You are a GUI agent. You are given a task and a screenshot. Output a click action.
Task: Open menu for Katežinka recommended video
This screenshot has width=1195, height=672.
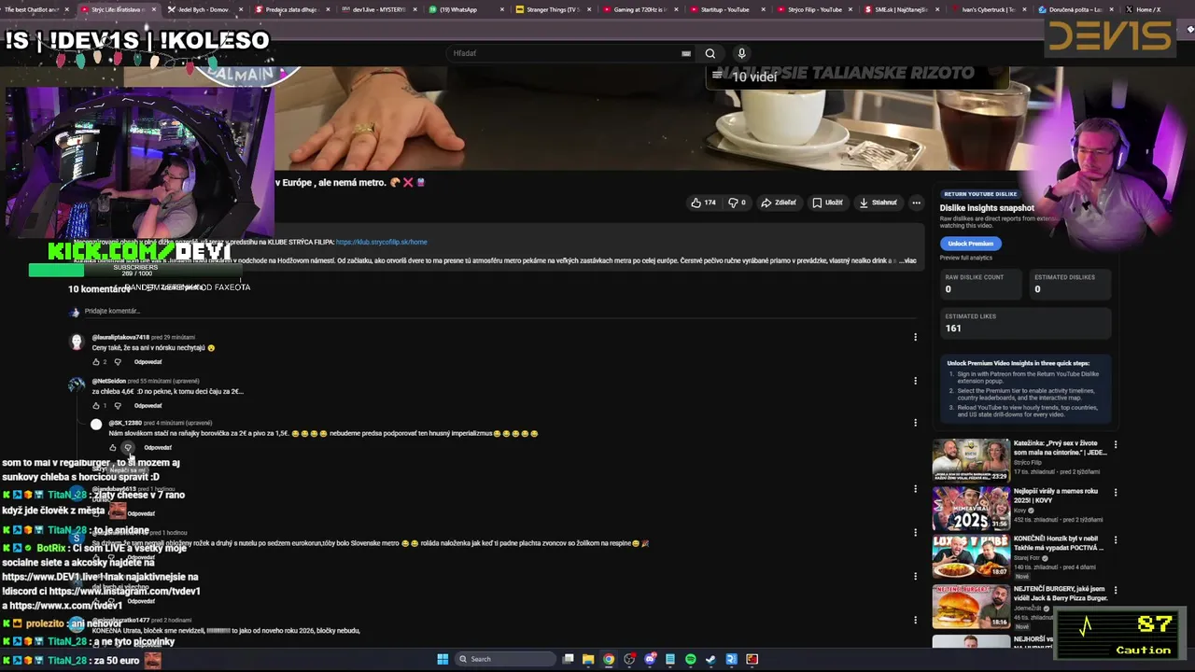point(1115,445)
